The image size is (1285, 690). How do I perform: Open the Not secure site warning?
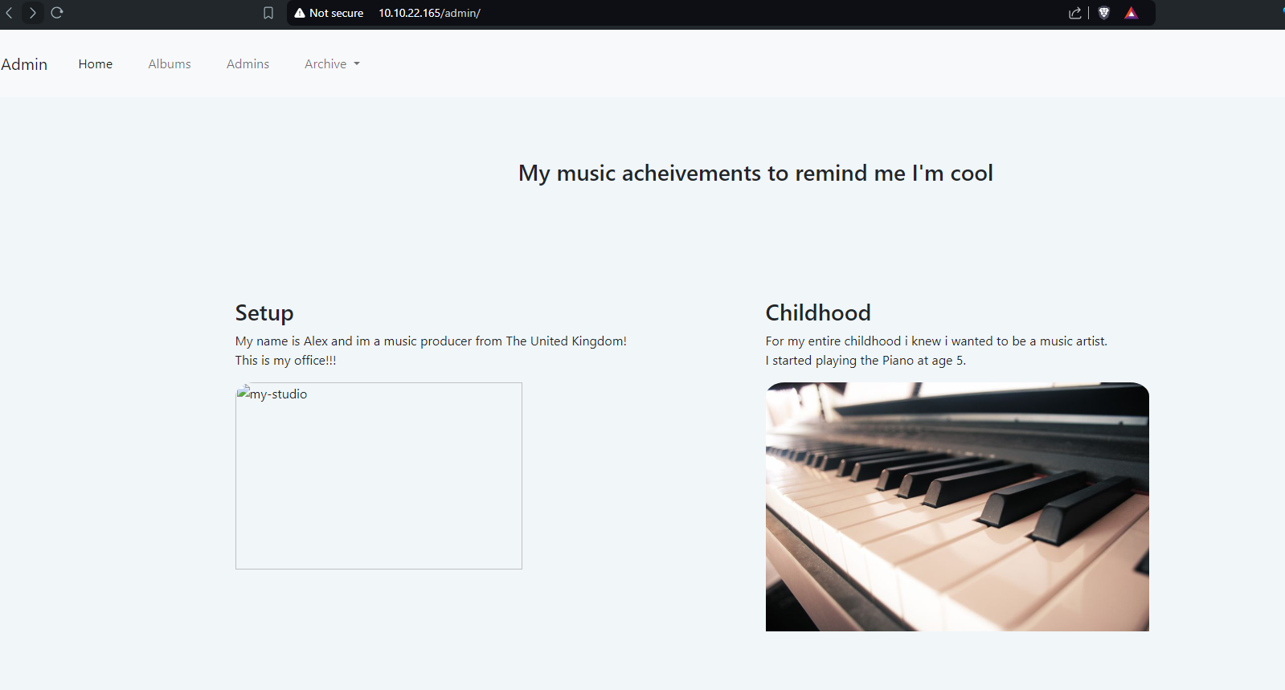click(329, 13)
